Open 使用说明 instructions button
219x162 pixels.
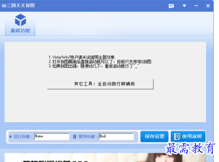point(188,136)
